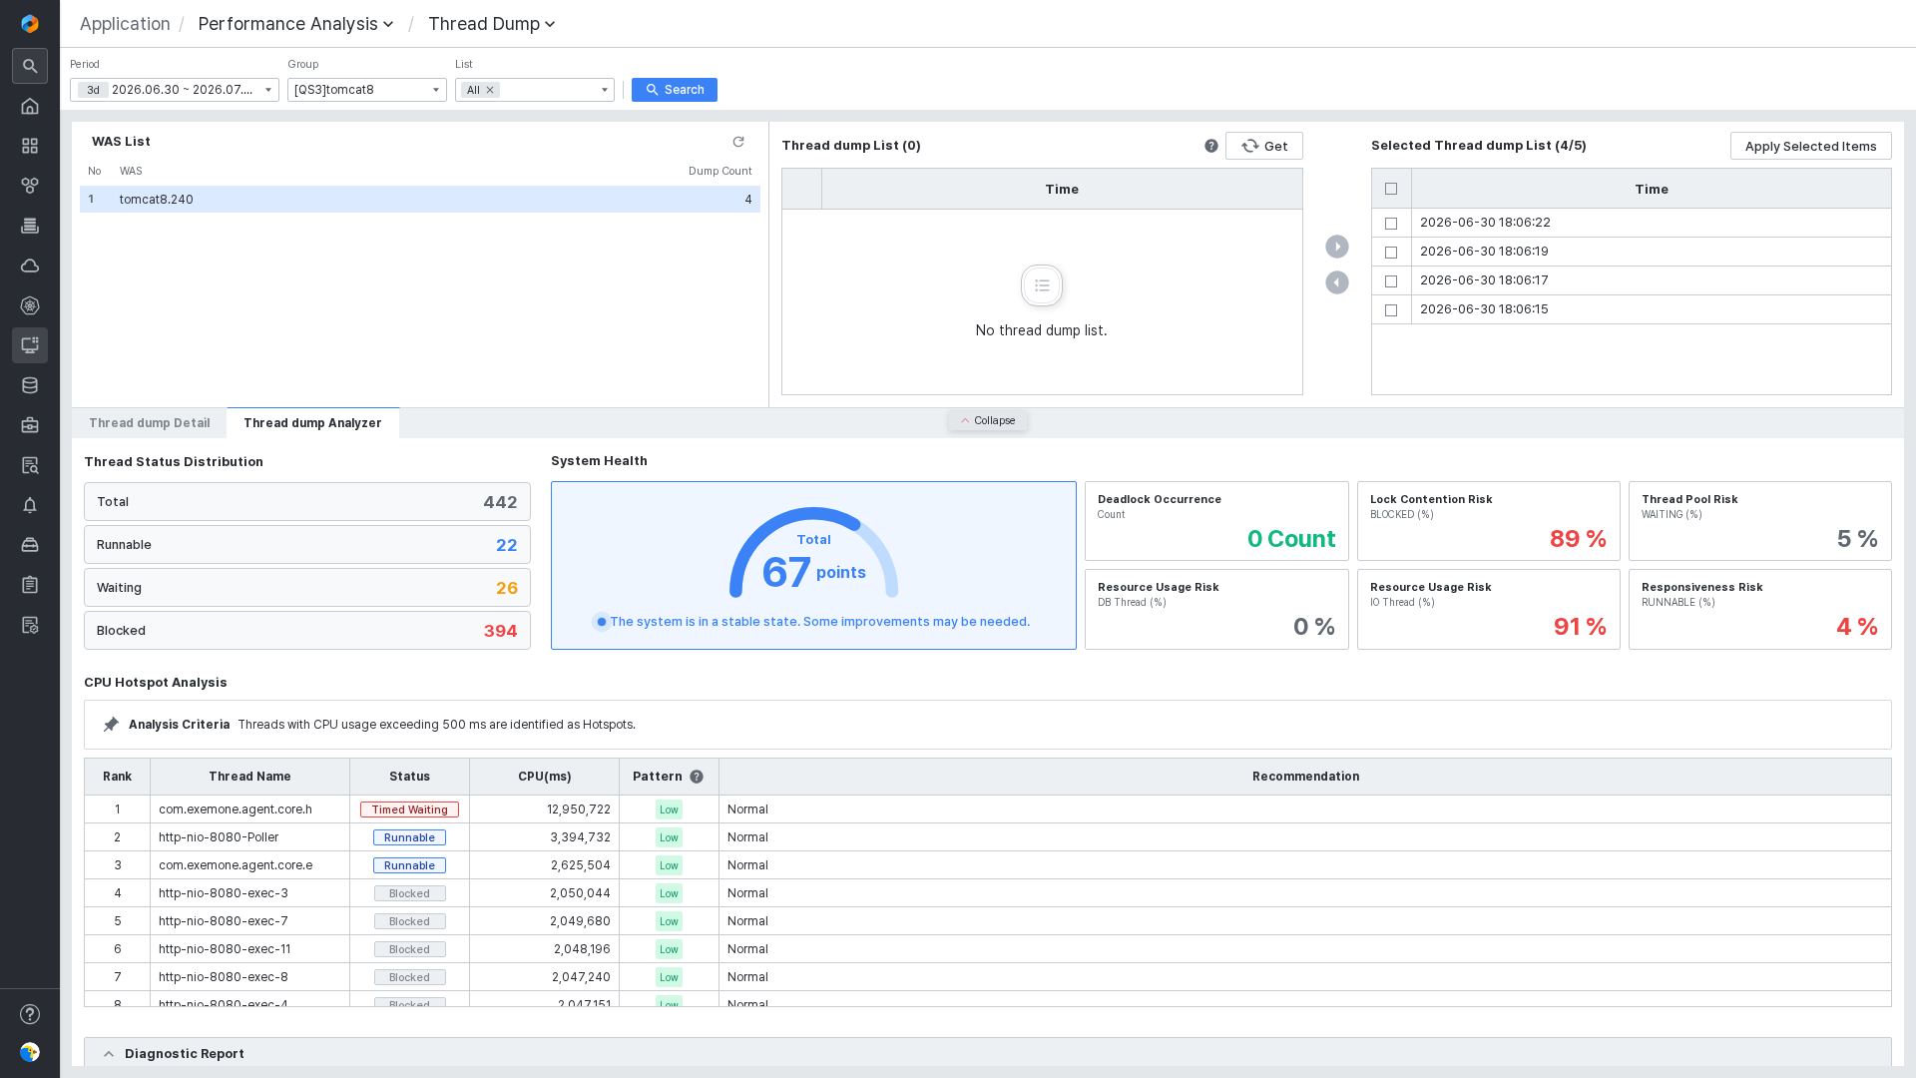The width and height of the screenshot is (1916, 1078).
Task: Click the CPU(ms) column header
Action: (x=545, y=777)
